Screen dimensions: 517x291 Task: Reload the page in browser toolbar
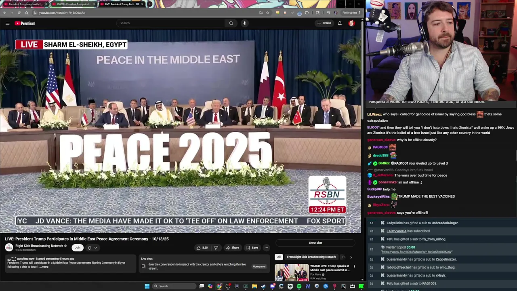[x=19, y=13]
